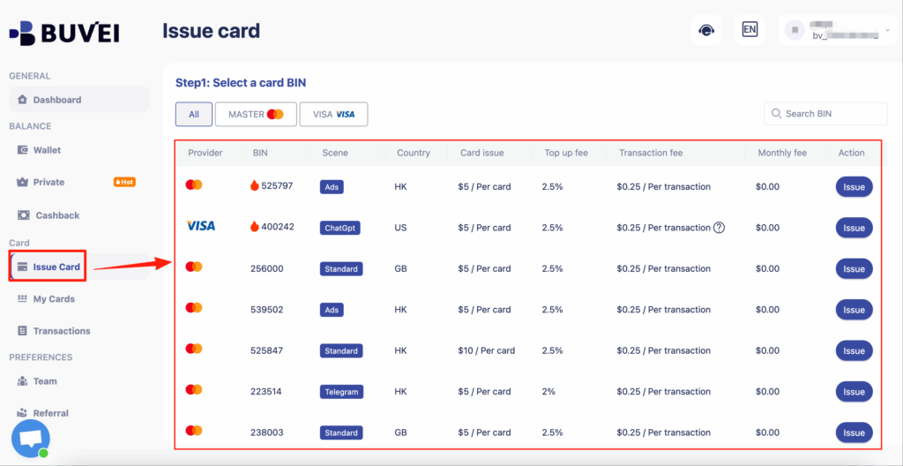
Task: Click the question mark beside ChatGpt transaction fee
Action: coord(719,228)
